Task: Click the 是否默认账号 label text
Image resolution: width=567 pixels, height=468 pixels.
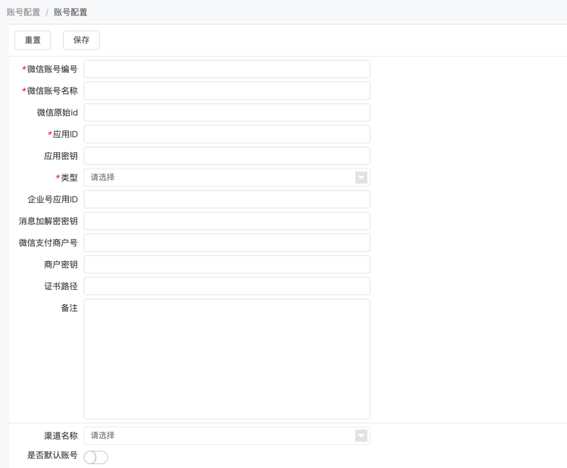Action: [x=52, y=455]
